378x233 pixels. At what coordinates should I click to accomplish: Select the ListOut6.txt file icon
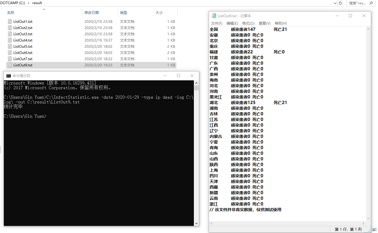tap(10, 52)
